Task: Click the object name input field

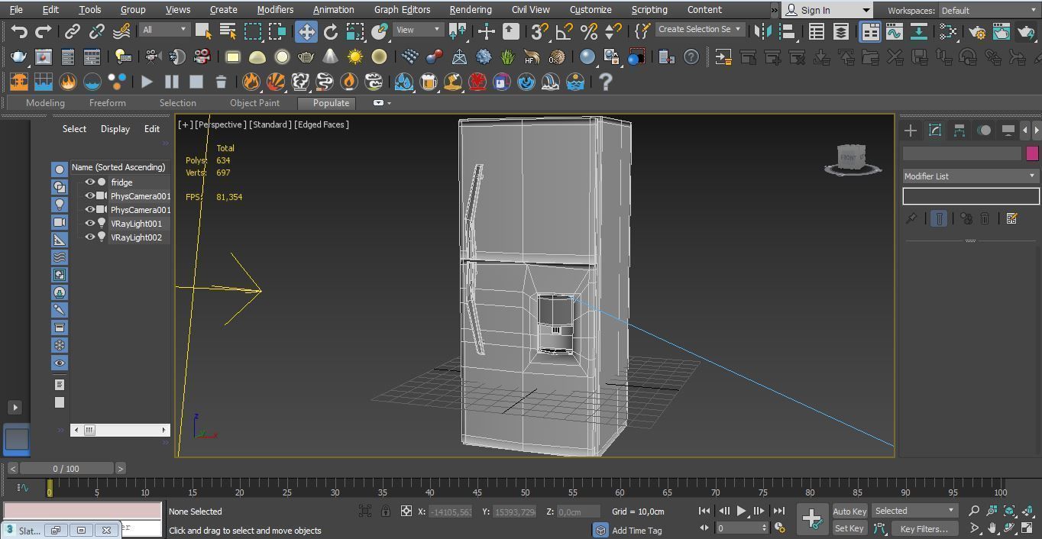Action: point(962,153)
